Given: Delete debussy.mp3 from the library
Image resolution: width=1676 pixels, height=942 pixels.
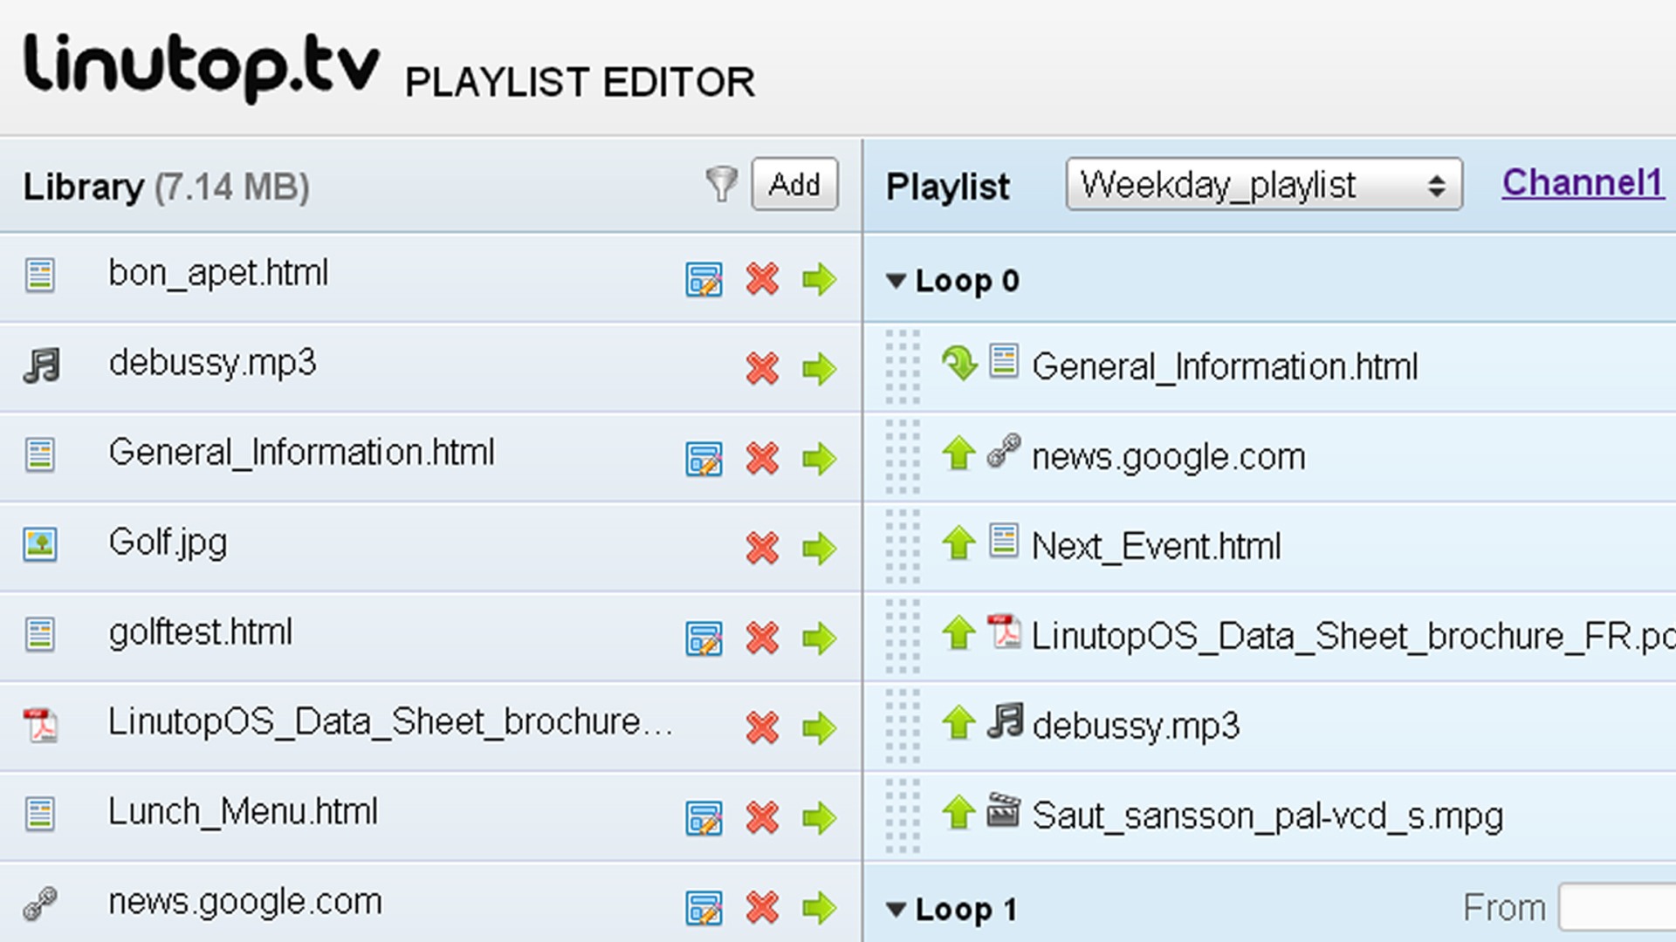Looking at the screenshot, I should [762, 369].
